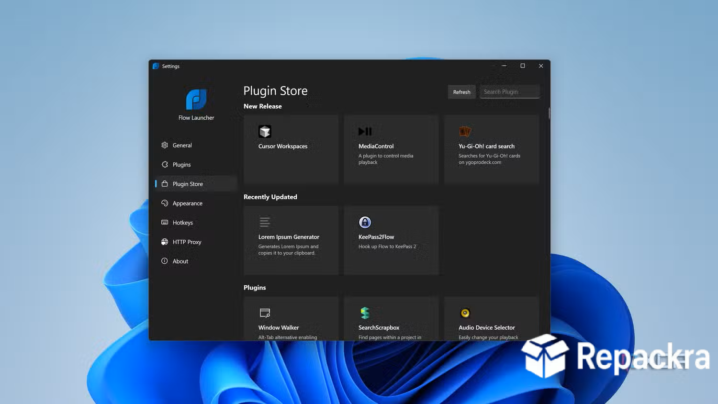The height and width of the screenshot is (404, 718).
Task: Close the Settings window
Action: pos(541,66)
